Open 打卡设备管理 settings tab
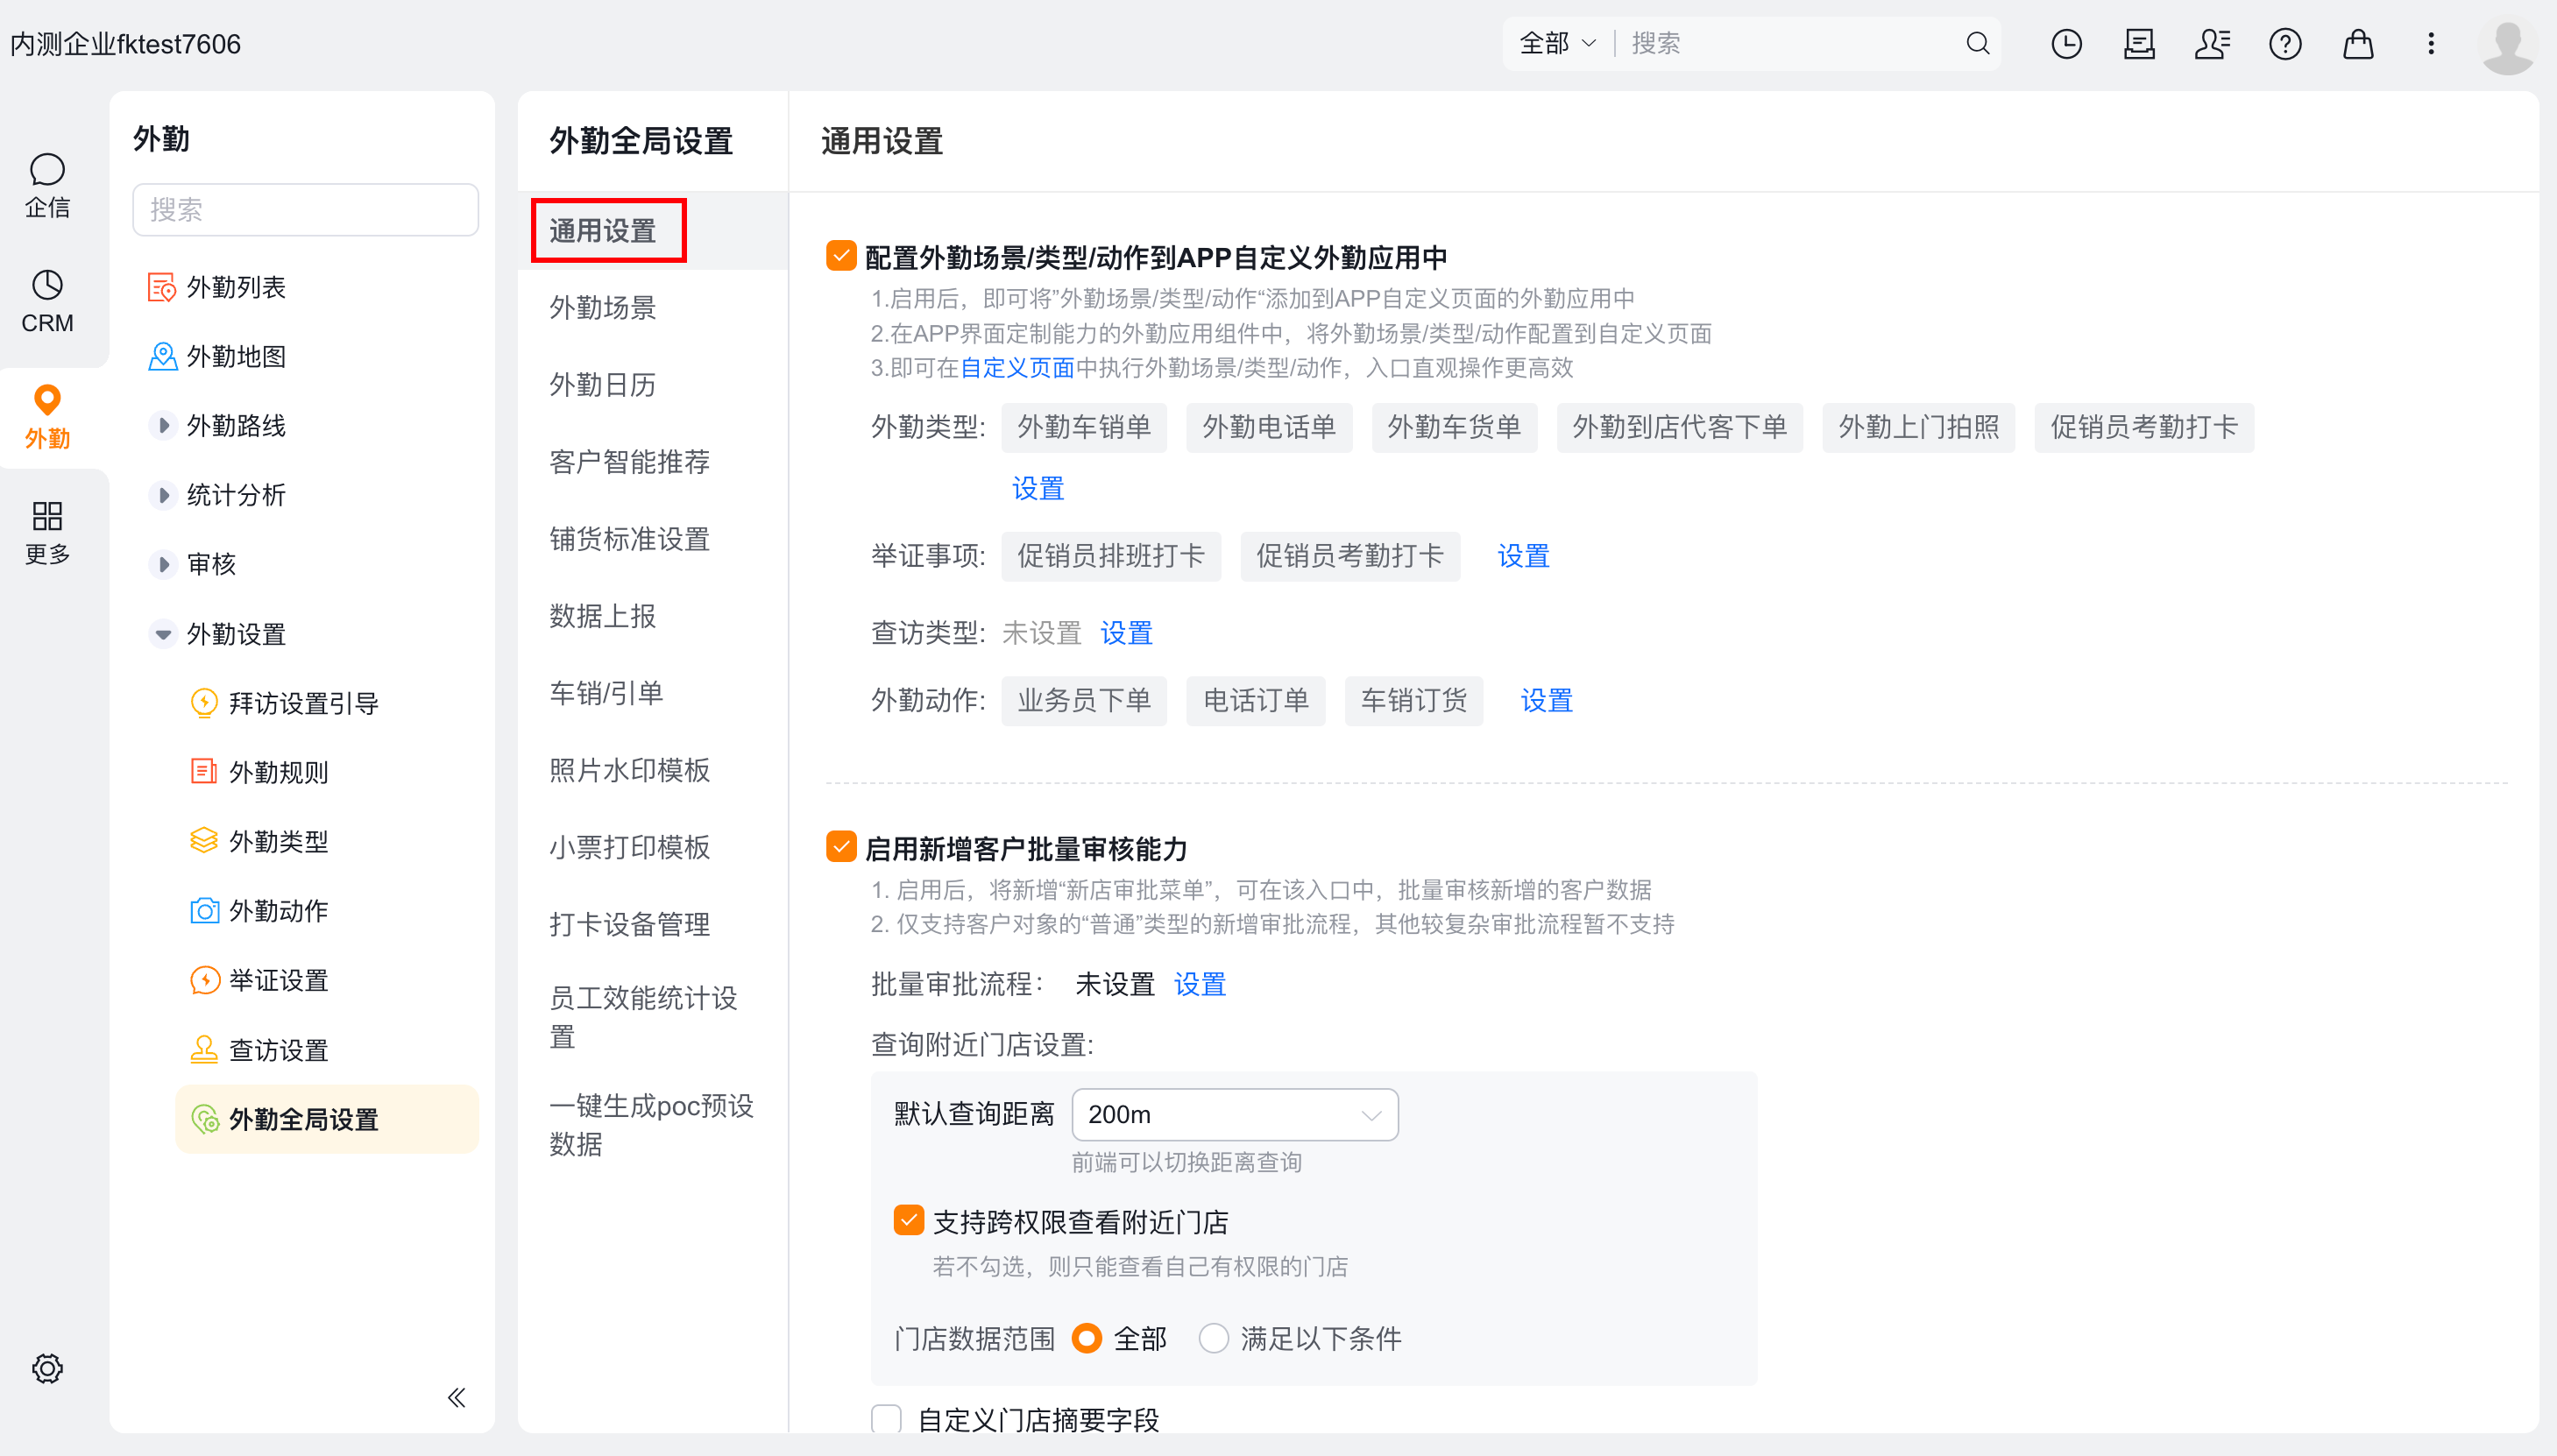The image size is (2557, 1456). coord(653,924)
